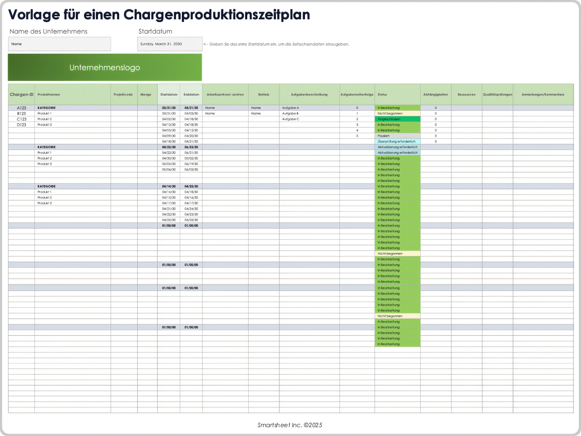
Task: Open the status dropdown showing Abgeschlossen
Action: pyautogui.click(x=397, y=119)
